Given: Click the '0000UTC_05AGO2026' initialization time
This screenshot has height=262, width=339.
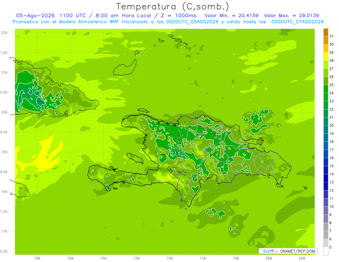Looking at the screenshot, I should tap(192, 22).
